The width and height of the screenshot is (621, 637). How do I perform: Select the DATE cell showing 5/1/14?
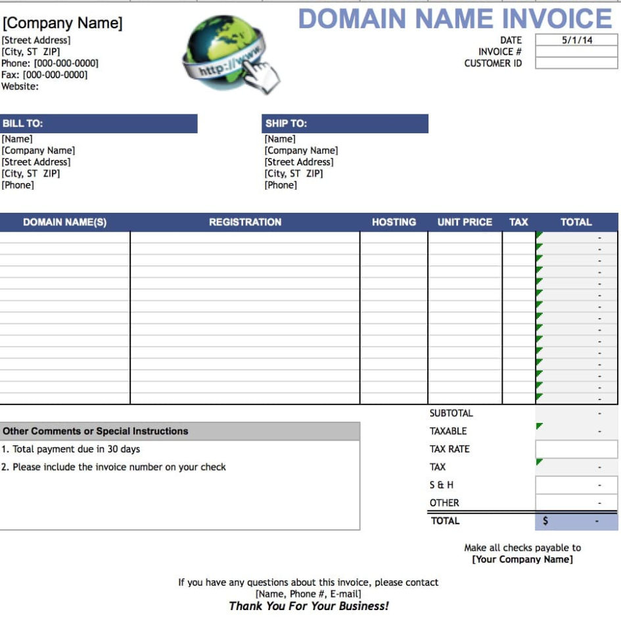point(577,39)
